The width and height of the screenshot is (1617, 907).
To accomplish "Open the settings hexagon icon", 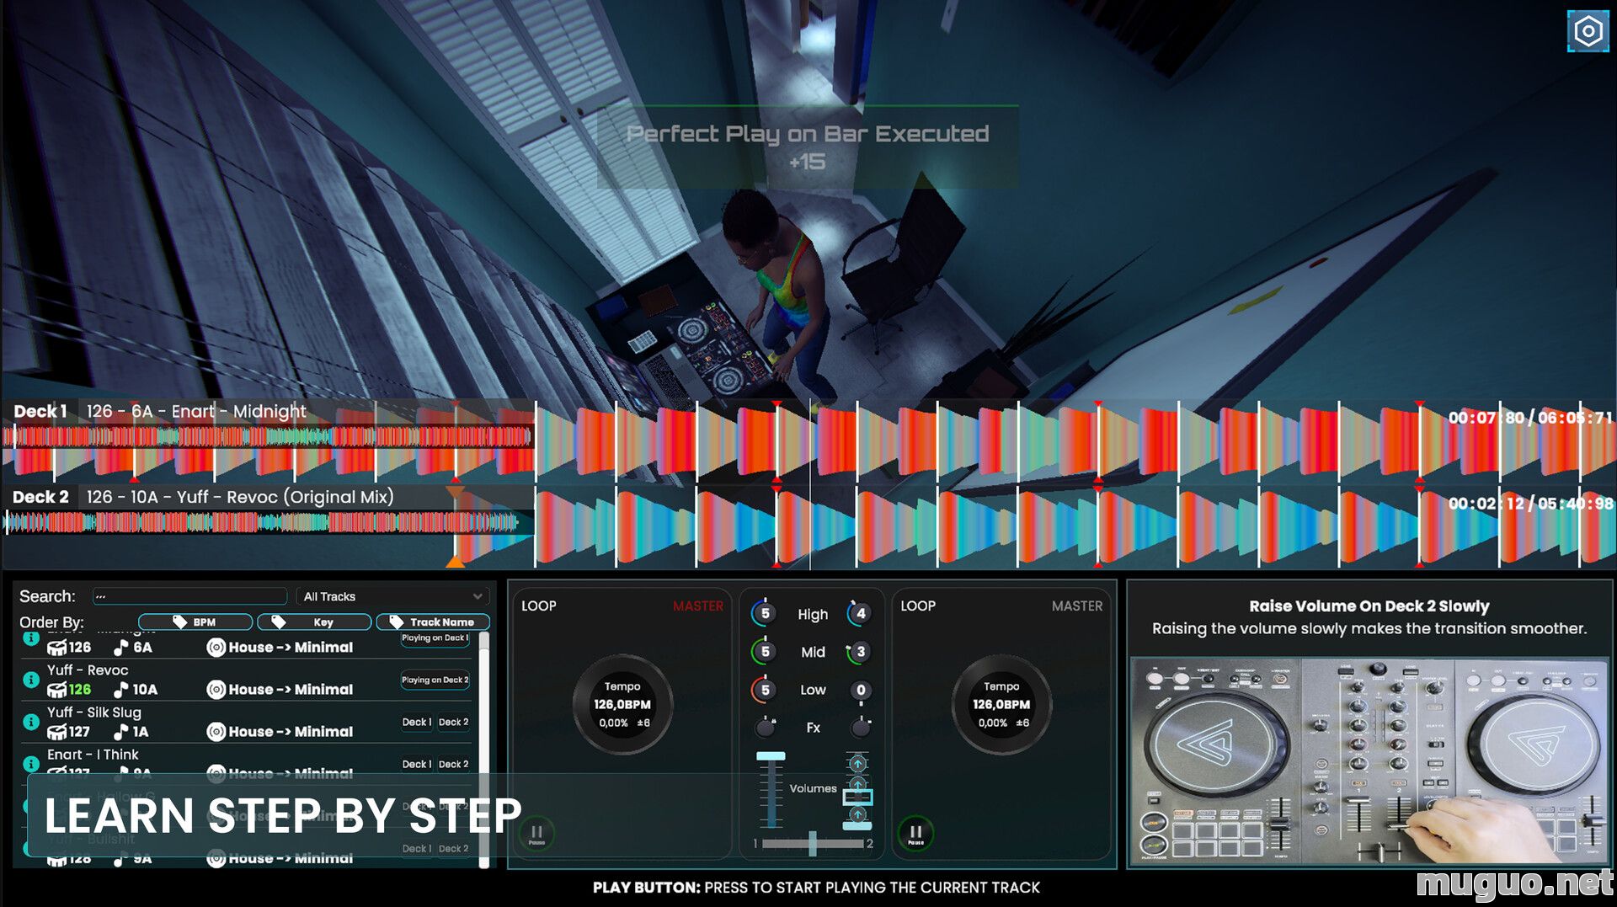I will point(1588,31).
